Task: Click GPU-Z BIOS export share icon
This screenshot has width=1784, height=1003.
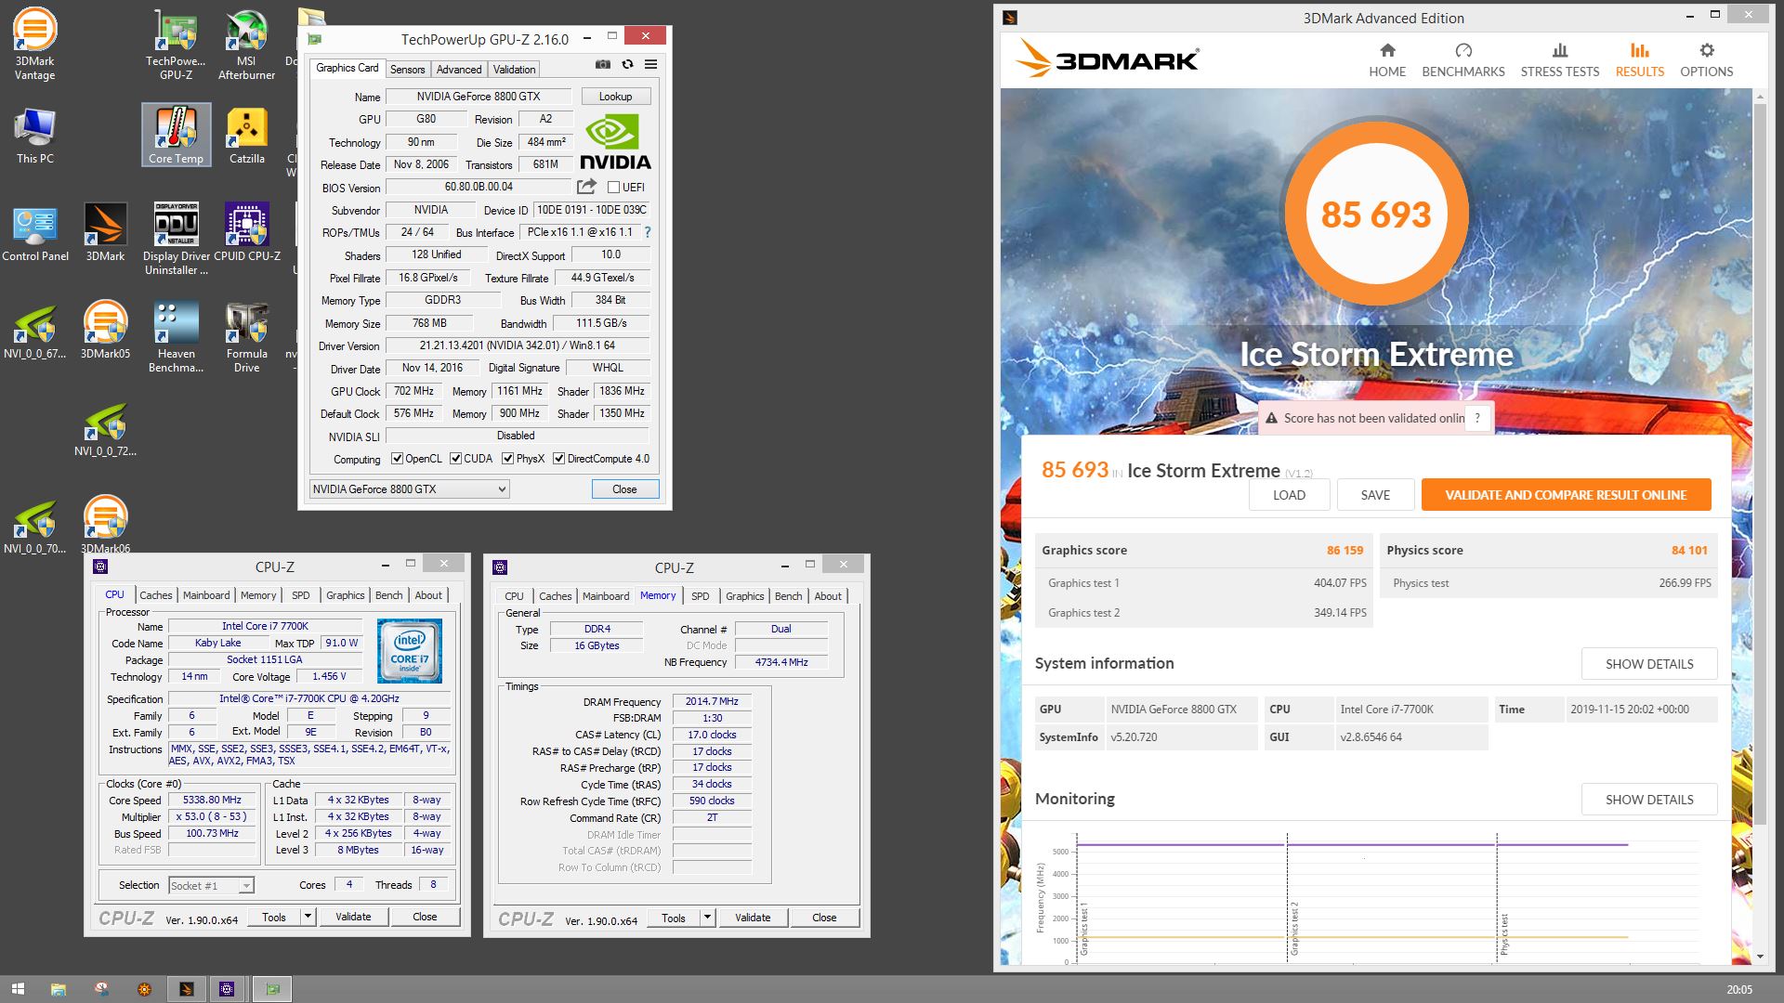Action: (x=586, y=187)
